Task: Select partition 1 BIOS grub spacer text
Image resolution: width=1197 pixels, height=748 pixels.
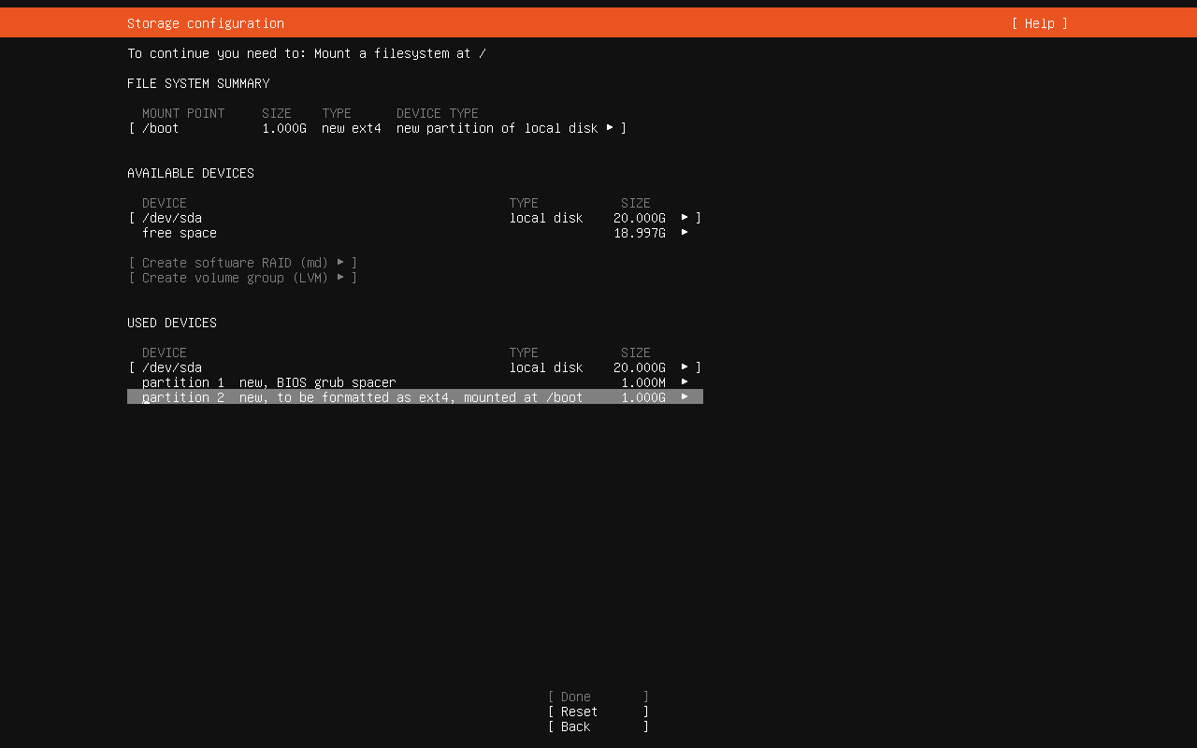Action: click(269, 382)
